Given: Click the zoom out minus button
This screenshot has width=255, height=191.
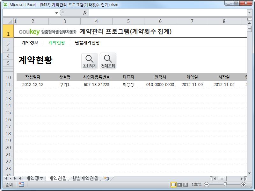Looking at the screenshot, I should tap(207, 185).
